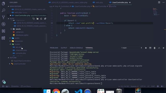Viewport: 166px width, 93px height.
Task: Open notifications bell in status bar
Action: pyautogui.click(x=162, y=86)
